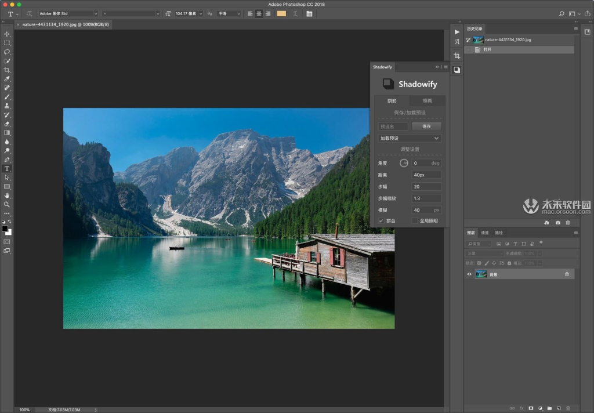Select the Lasso tool
The image size is (594, 413).
point(7,52)
